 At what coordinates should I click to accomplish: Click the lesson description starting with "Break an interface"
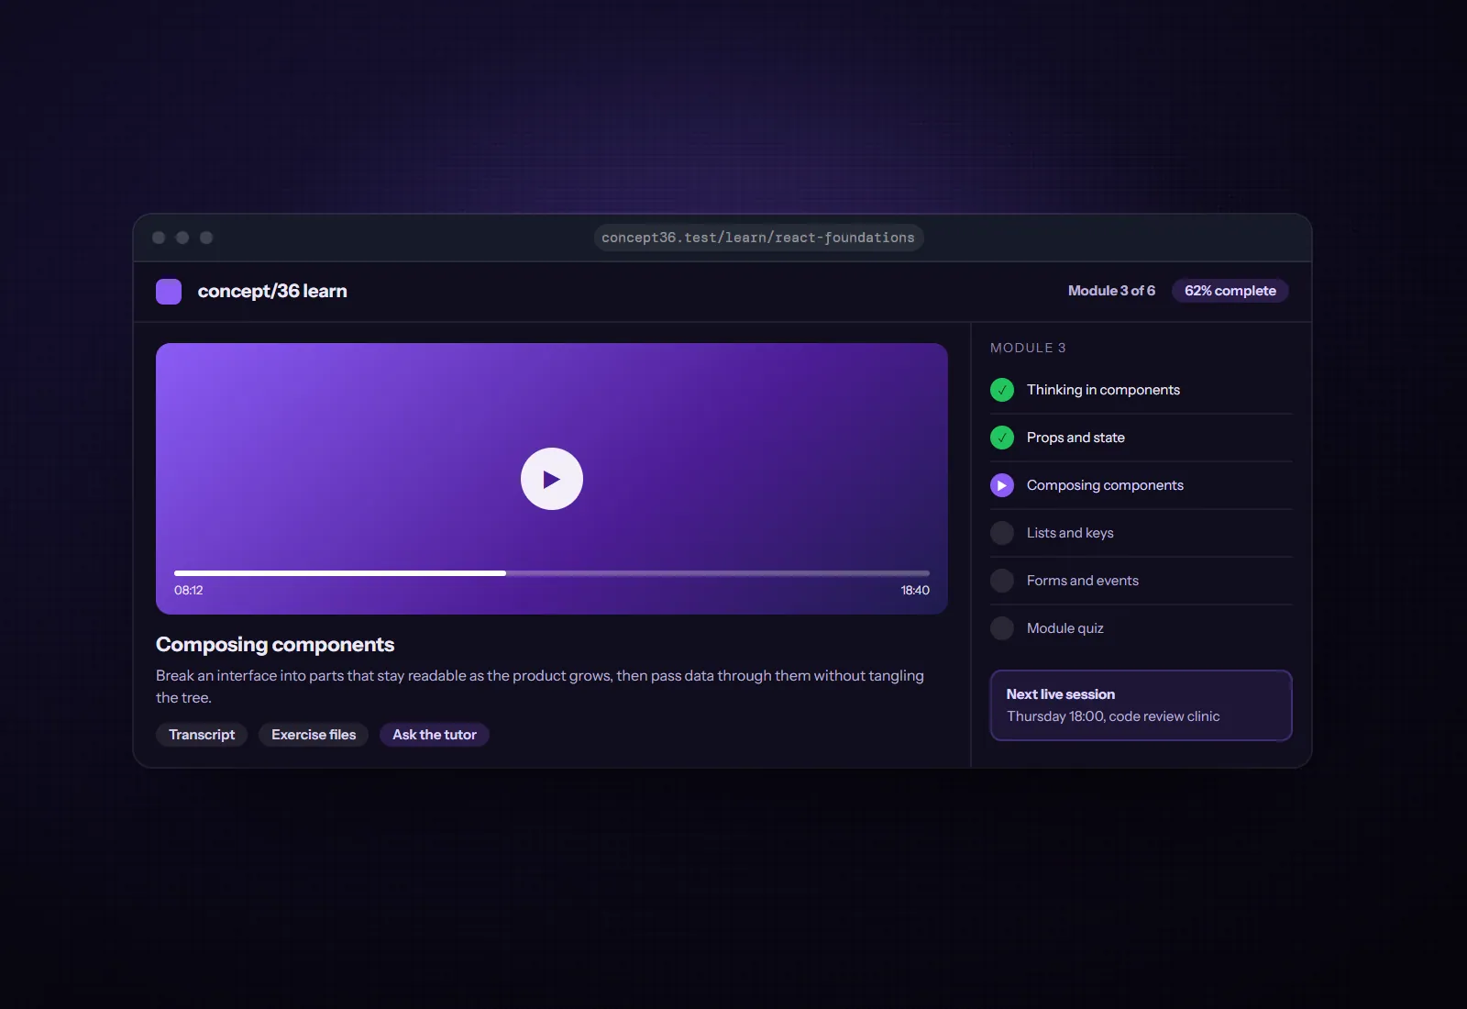[x=540, y=686]
